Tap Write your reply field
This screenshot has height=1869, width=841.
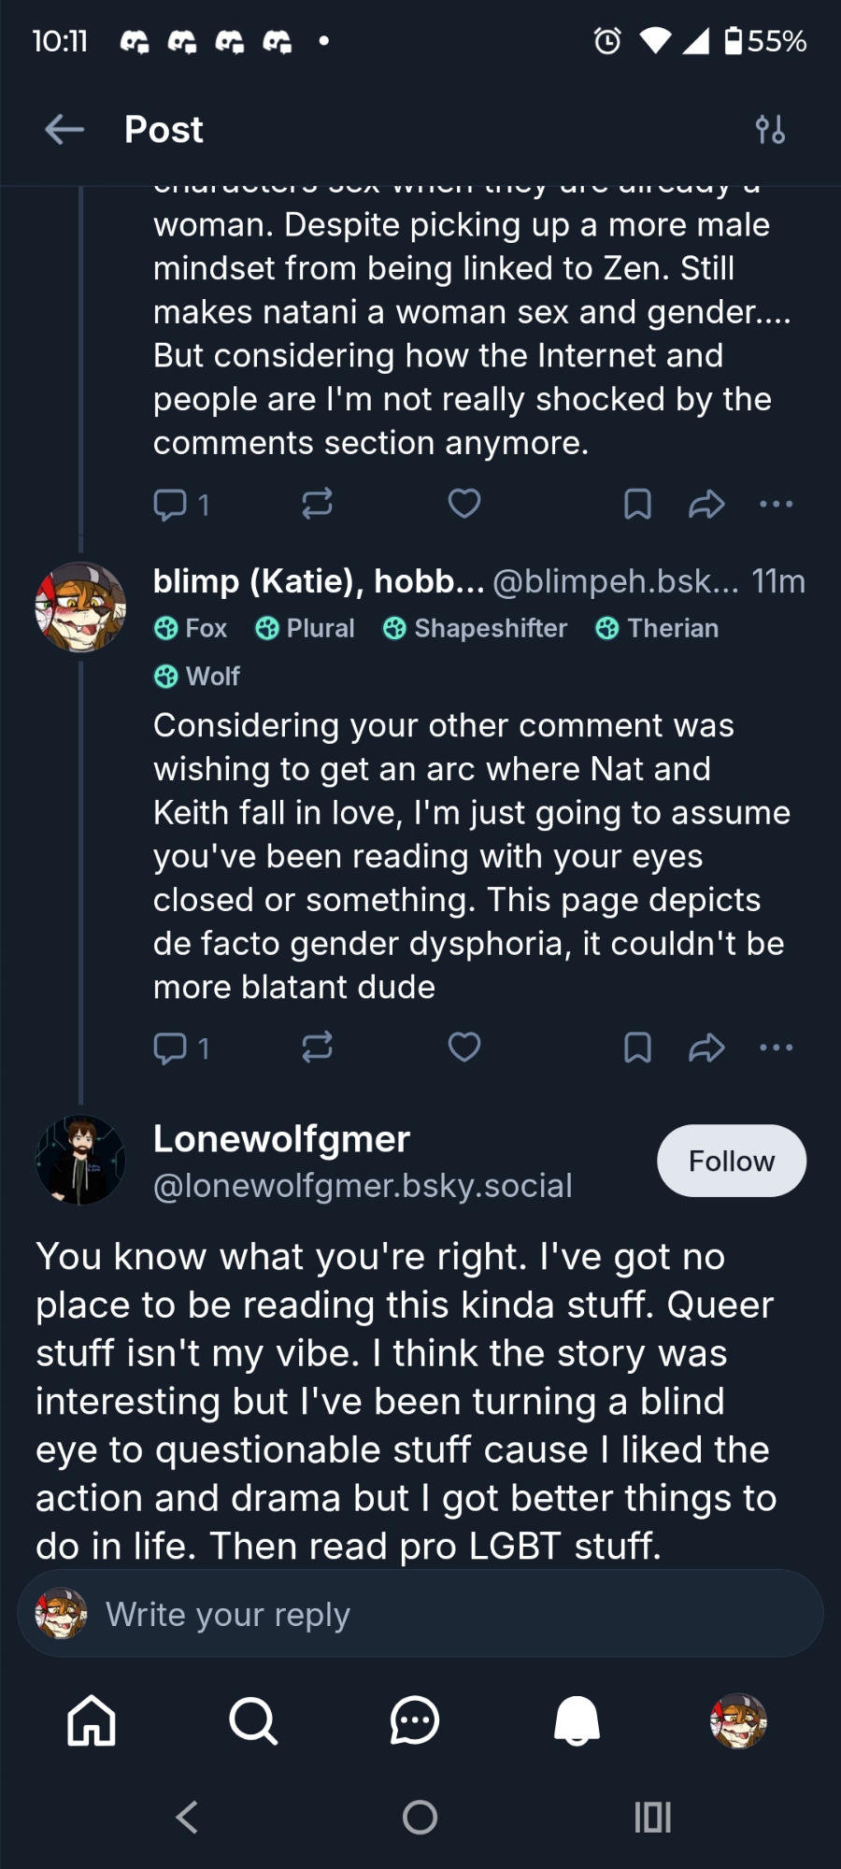(420, 1614)
